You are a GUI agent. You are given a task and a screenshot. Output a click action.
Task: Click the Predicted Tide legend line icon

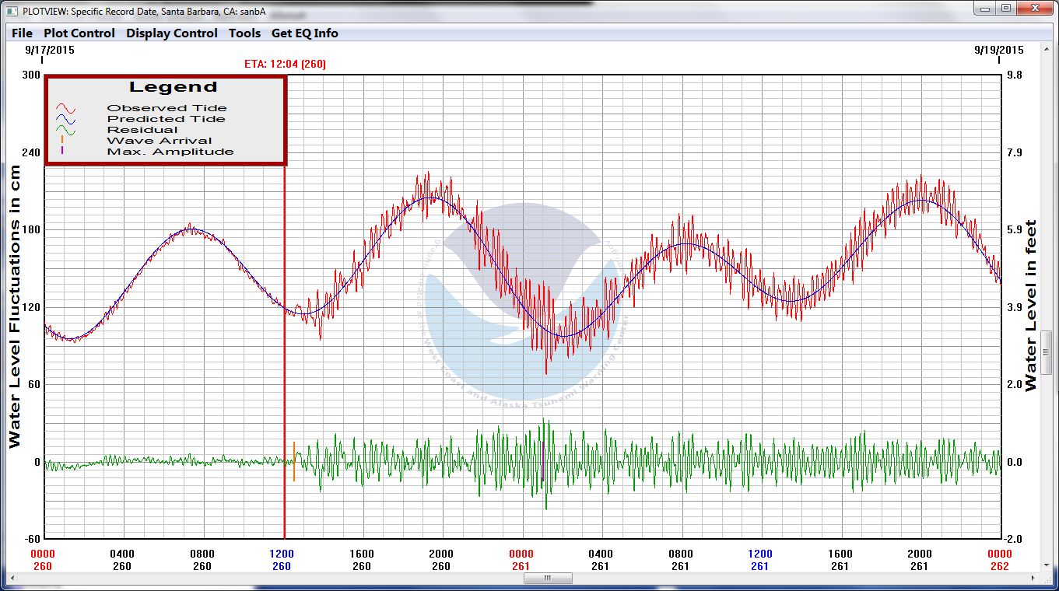click(x=64, y=120)
